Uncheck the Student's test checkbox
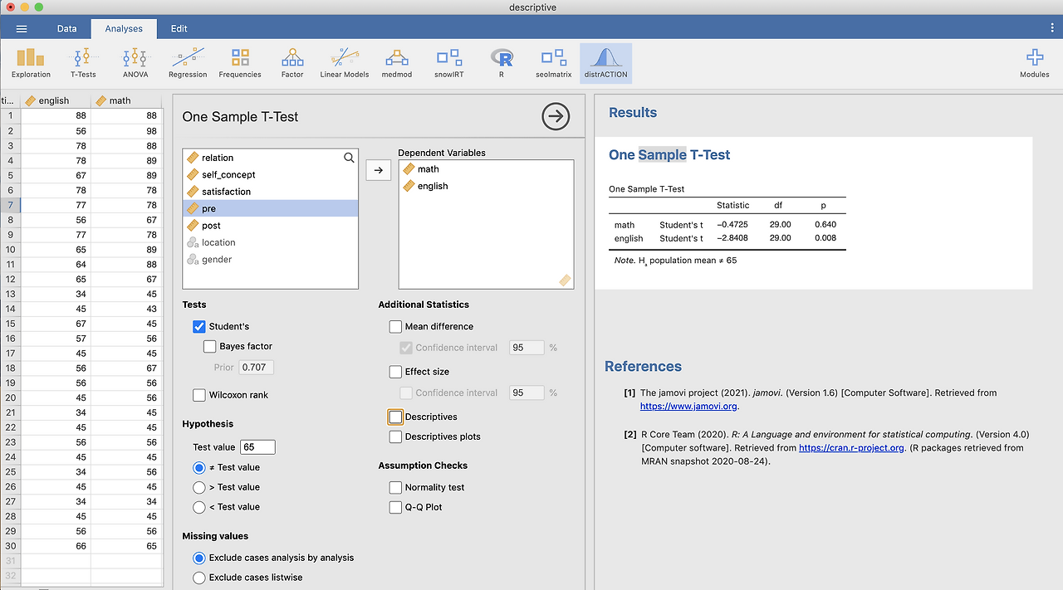Image resolution: width=1063 pixels, height=590 pixels. 198,327
